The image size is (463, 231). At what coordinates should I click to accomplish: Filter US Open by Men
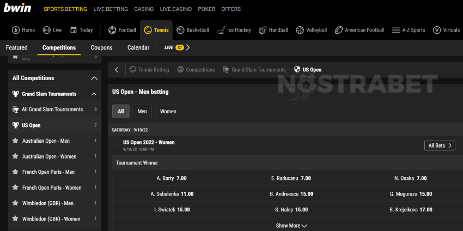pos(142,111)
